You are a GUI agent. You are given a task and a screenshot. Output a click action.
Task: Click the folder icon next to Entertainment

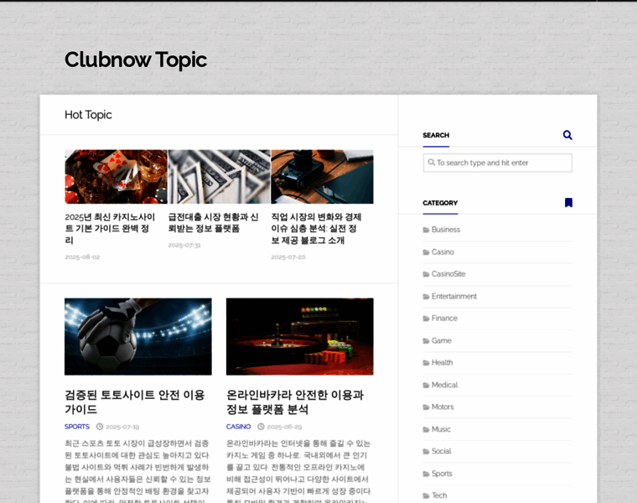click(x=426, y=297)
